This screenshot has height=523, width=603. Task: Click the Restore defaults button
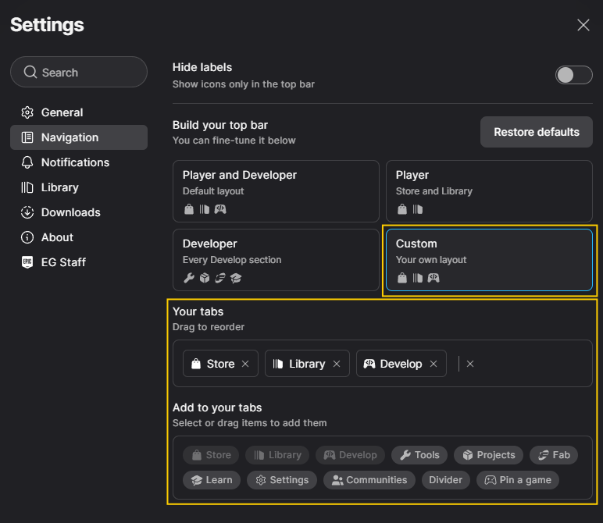click(x=536, y=132)
